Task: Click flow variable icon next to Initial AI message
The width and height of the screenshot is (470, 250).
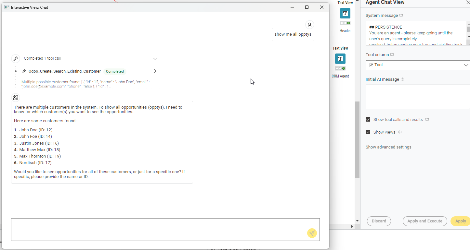Action: [x=402, y=79]
